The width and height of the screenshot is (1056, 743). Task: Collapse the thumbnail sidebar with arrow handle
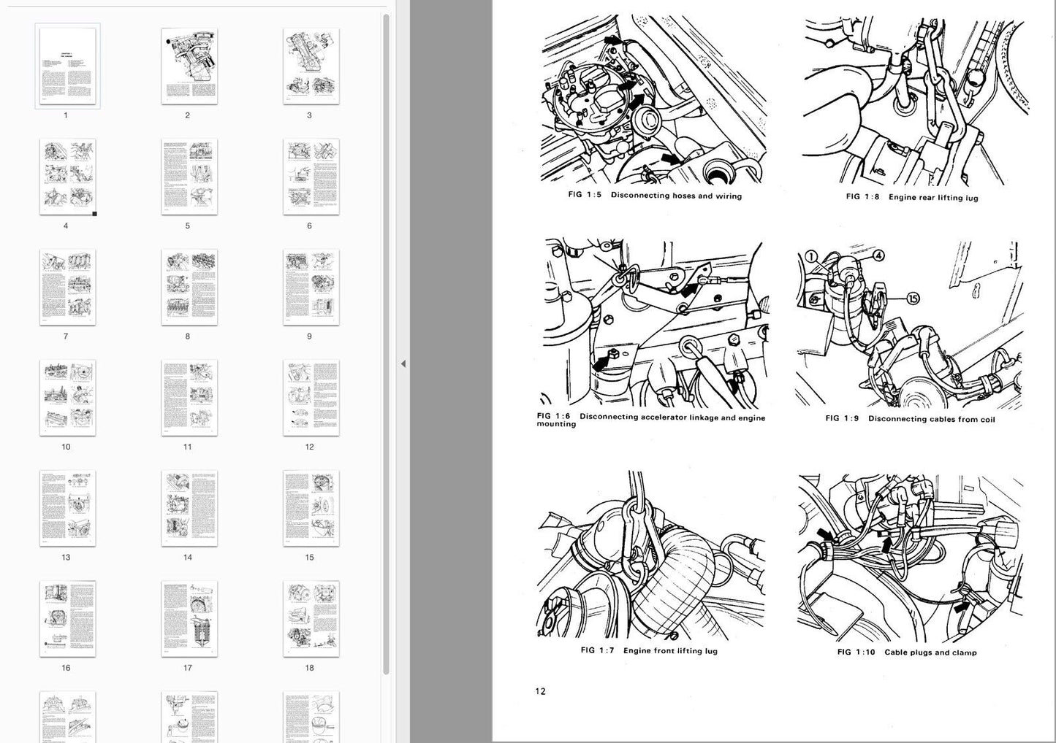tap(403, 363)
